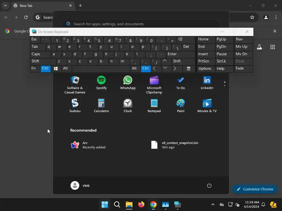This screenshot has width=282, height=211.
Task: Open the Calculator app
Action: coord(101,106)
